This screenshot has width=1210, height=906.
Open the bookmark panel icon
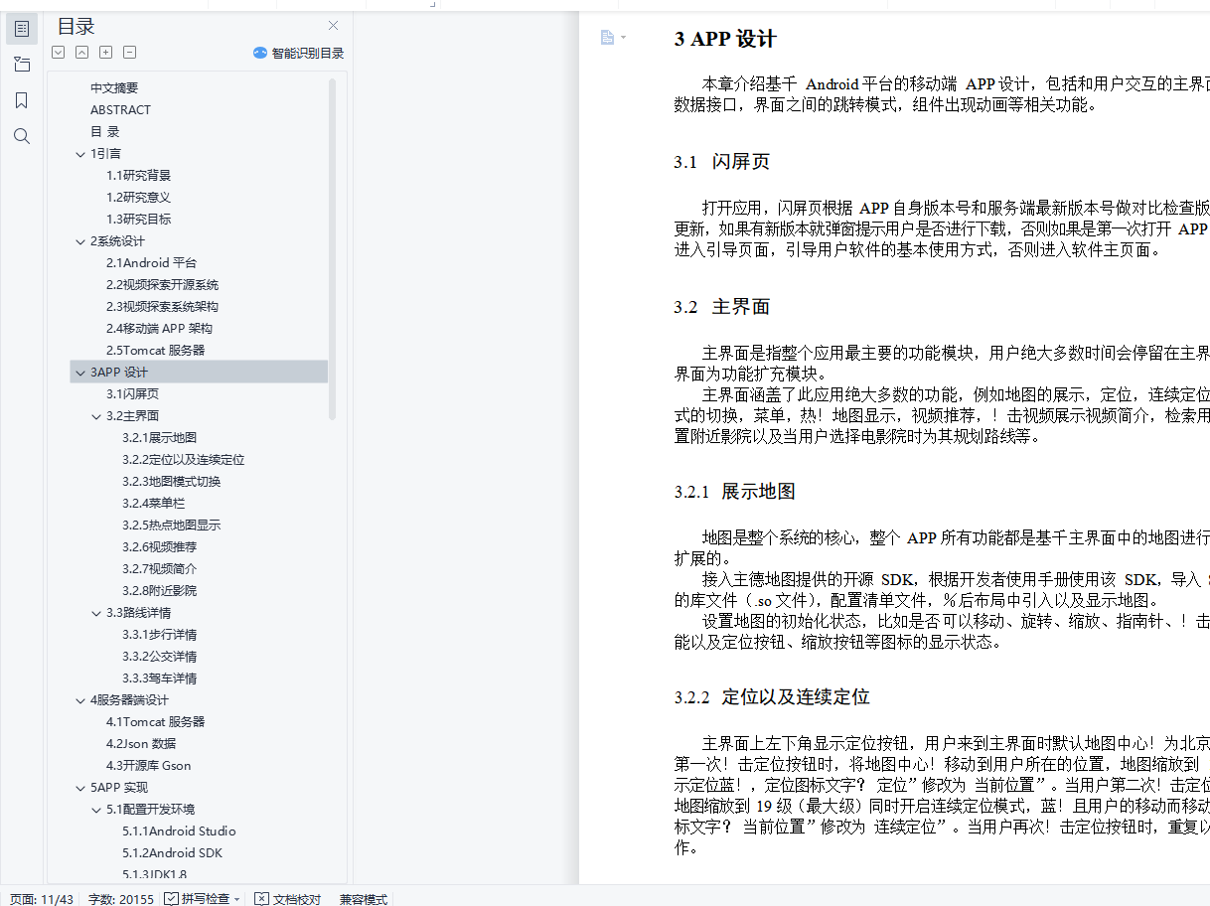point(22,100)
